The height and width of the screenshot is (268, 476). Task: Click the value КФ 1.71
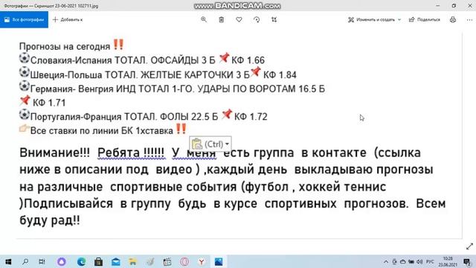pos(49,103)
